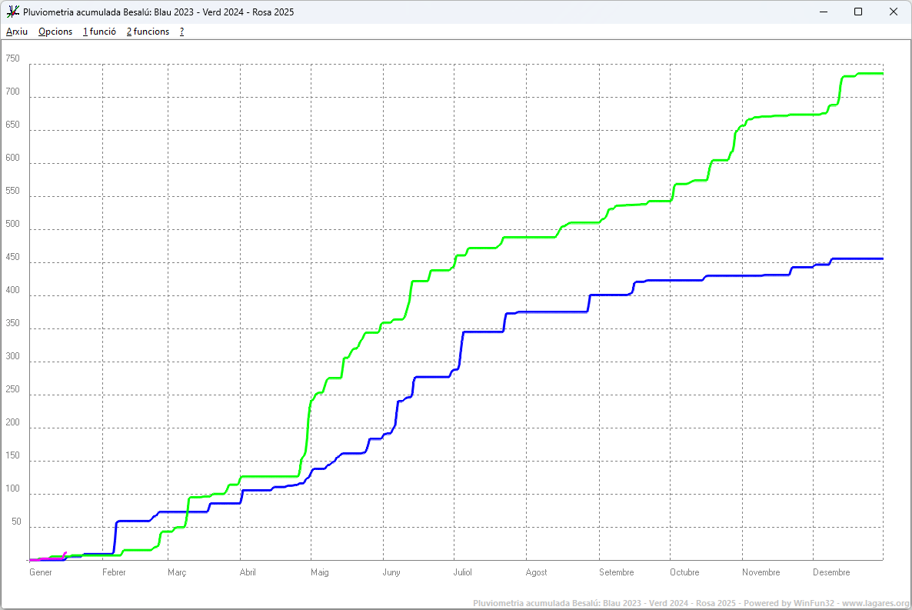Click the Juliol month label

click(x=462, y=572)
